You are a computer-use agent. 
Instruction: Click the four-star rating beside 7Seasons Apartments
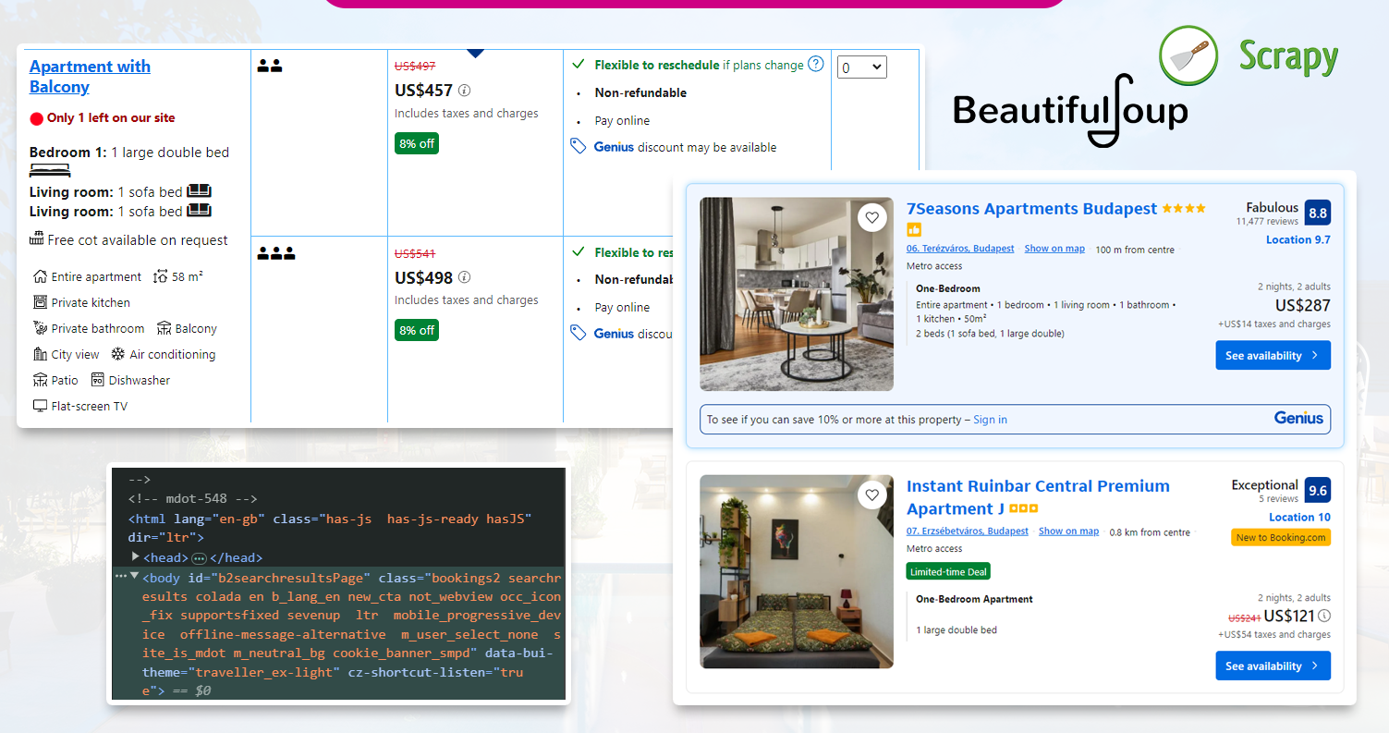pos(1183,209)
